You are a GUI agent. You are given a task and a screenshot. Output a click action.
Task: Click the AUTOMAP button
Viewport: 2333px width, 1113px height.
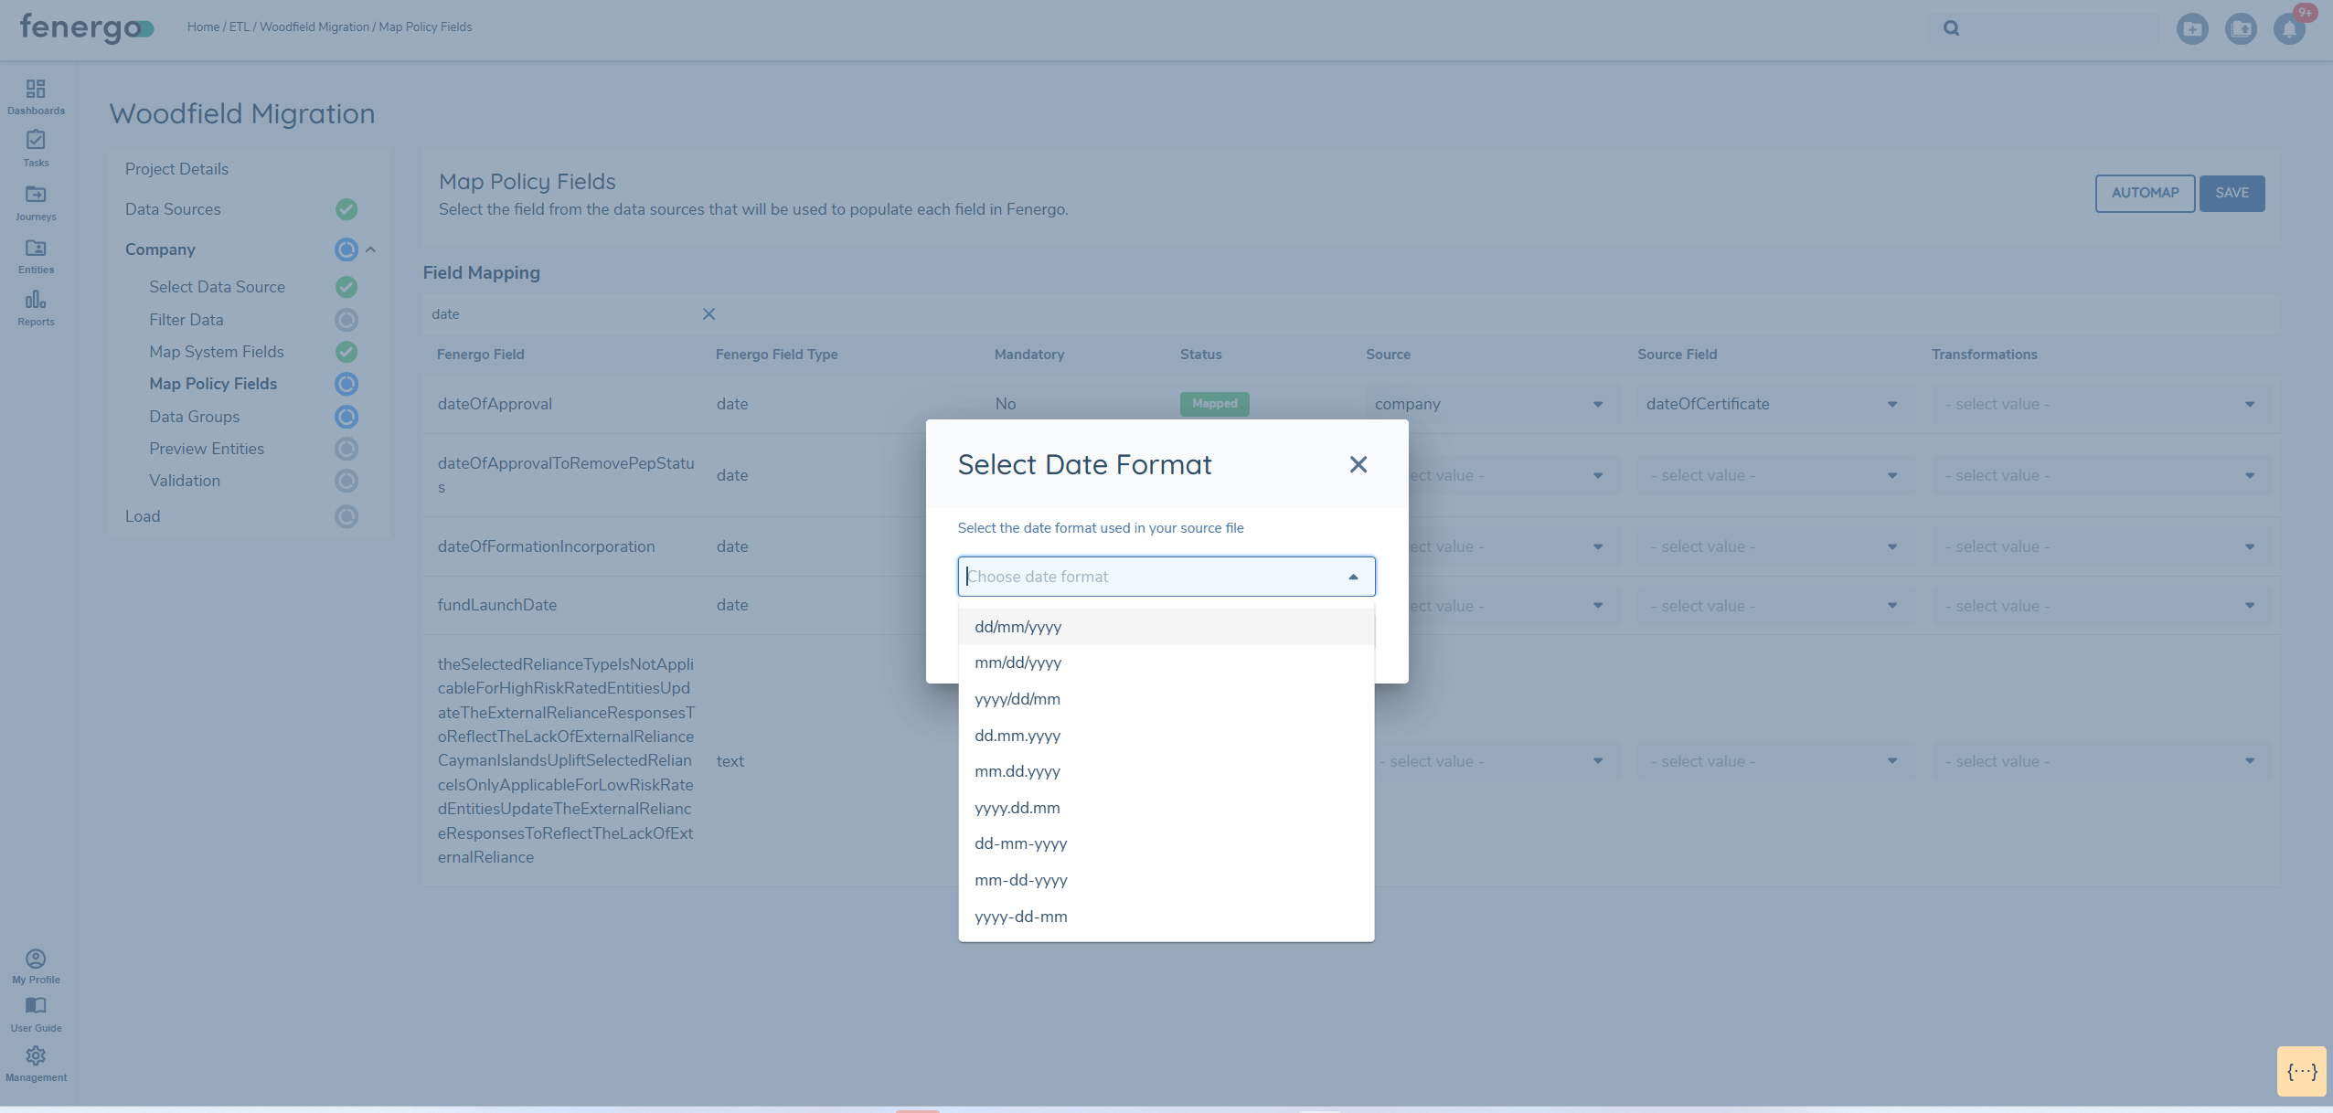(x=2144, y=193)
